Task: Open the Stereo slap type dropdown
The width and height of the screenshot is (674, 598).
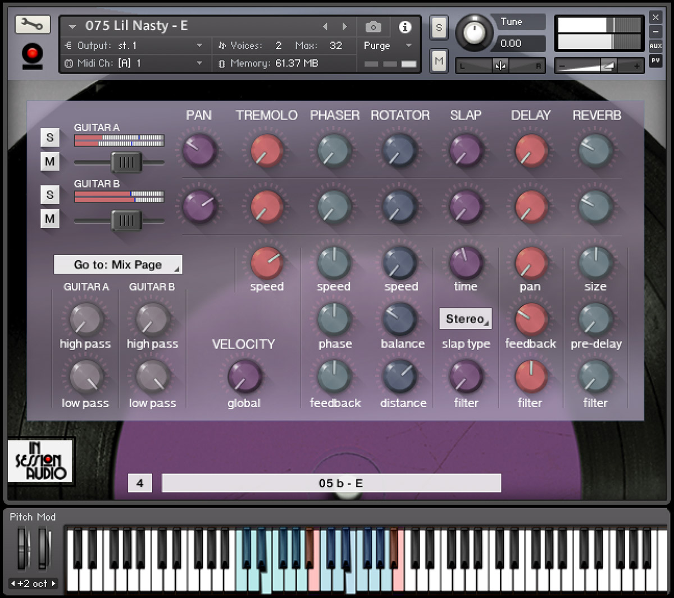Action: point(465,319)
